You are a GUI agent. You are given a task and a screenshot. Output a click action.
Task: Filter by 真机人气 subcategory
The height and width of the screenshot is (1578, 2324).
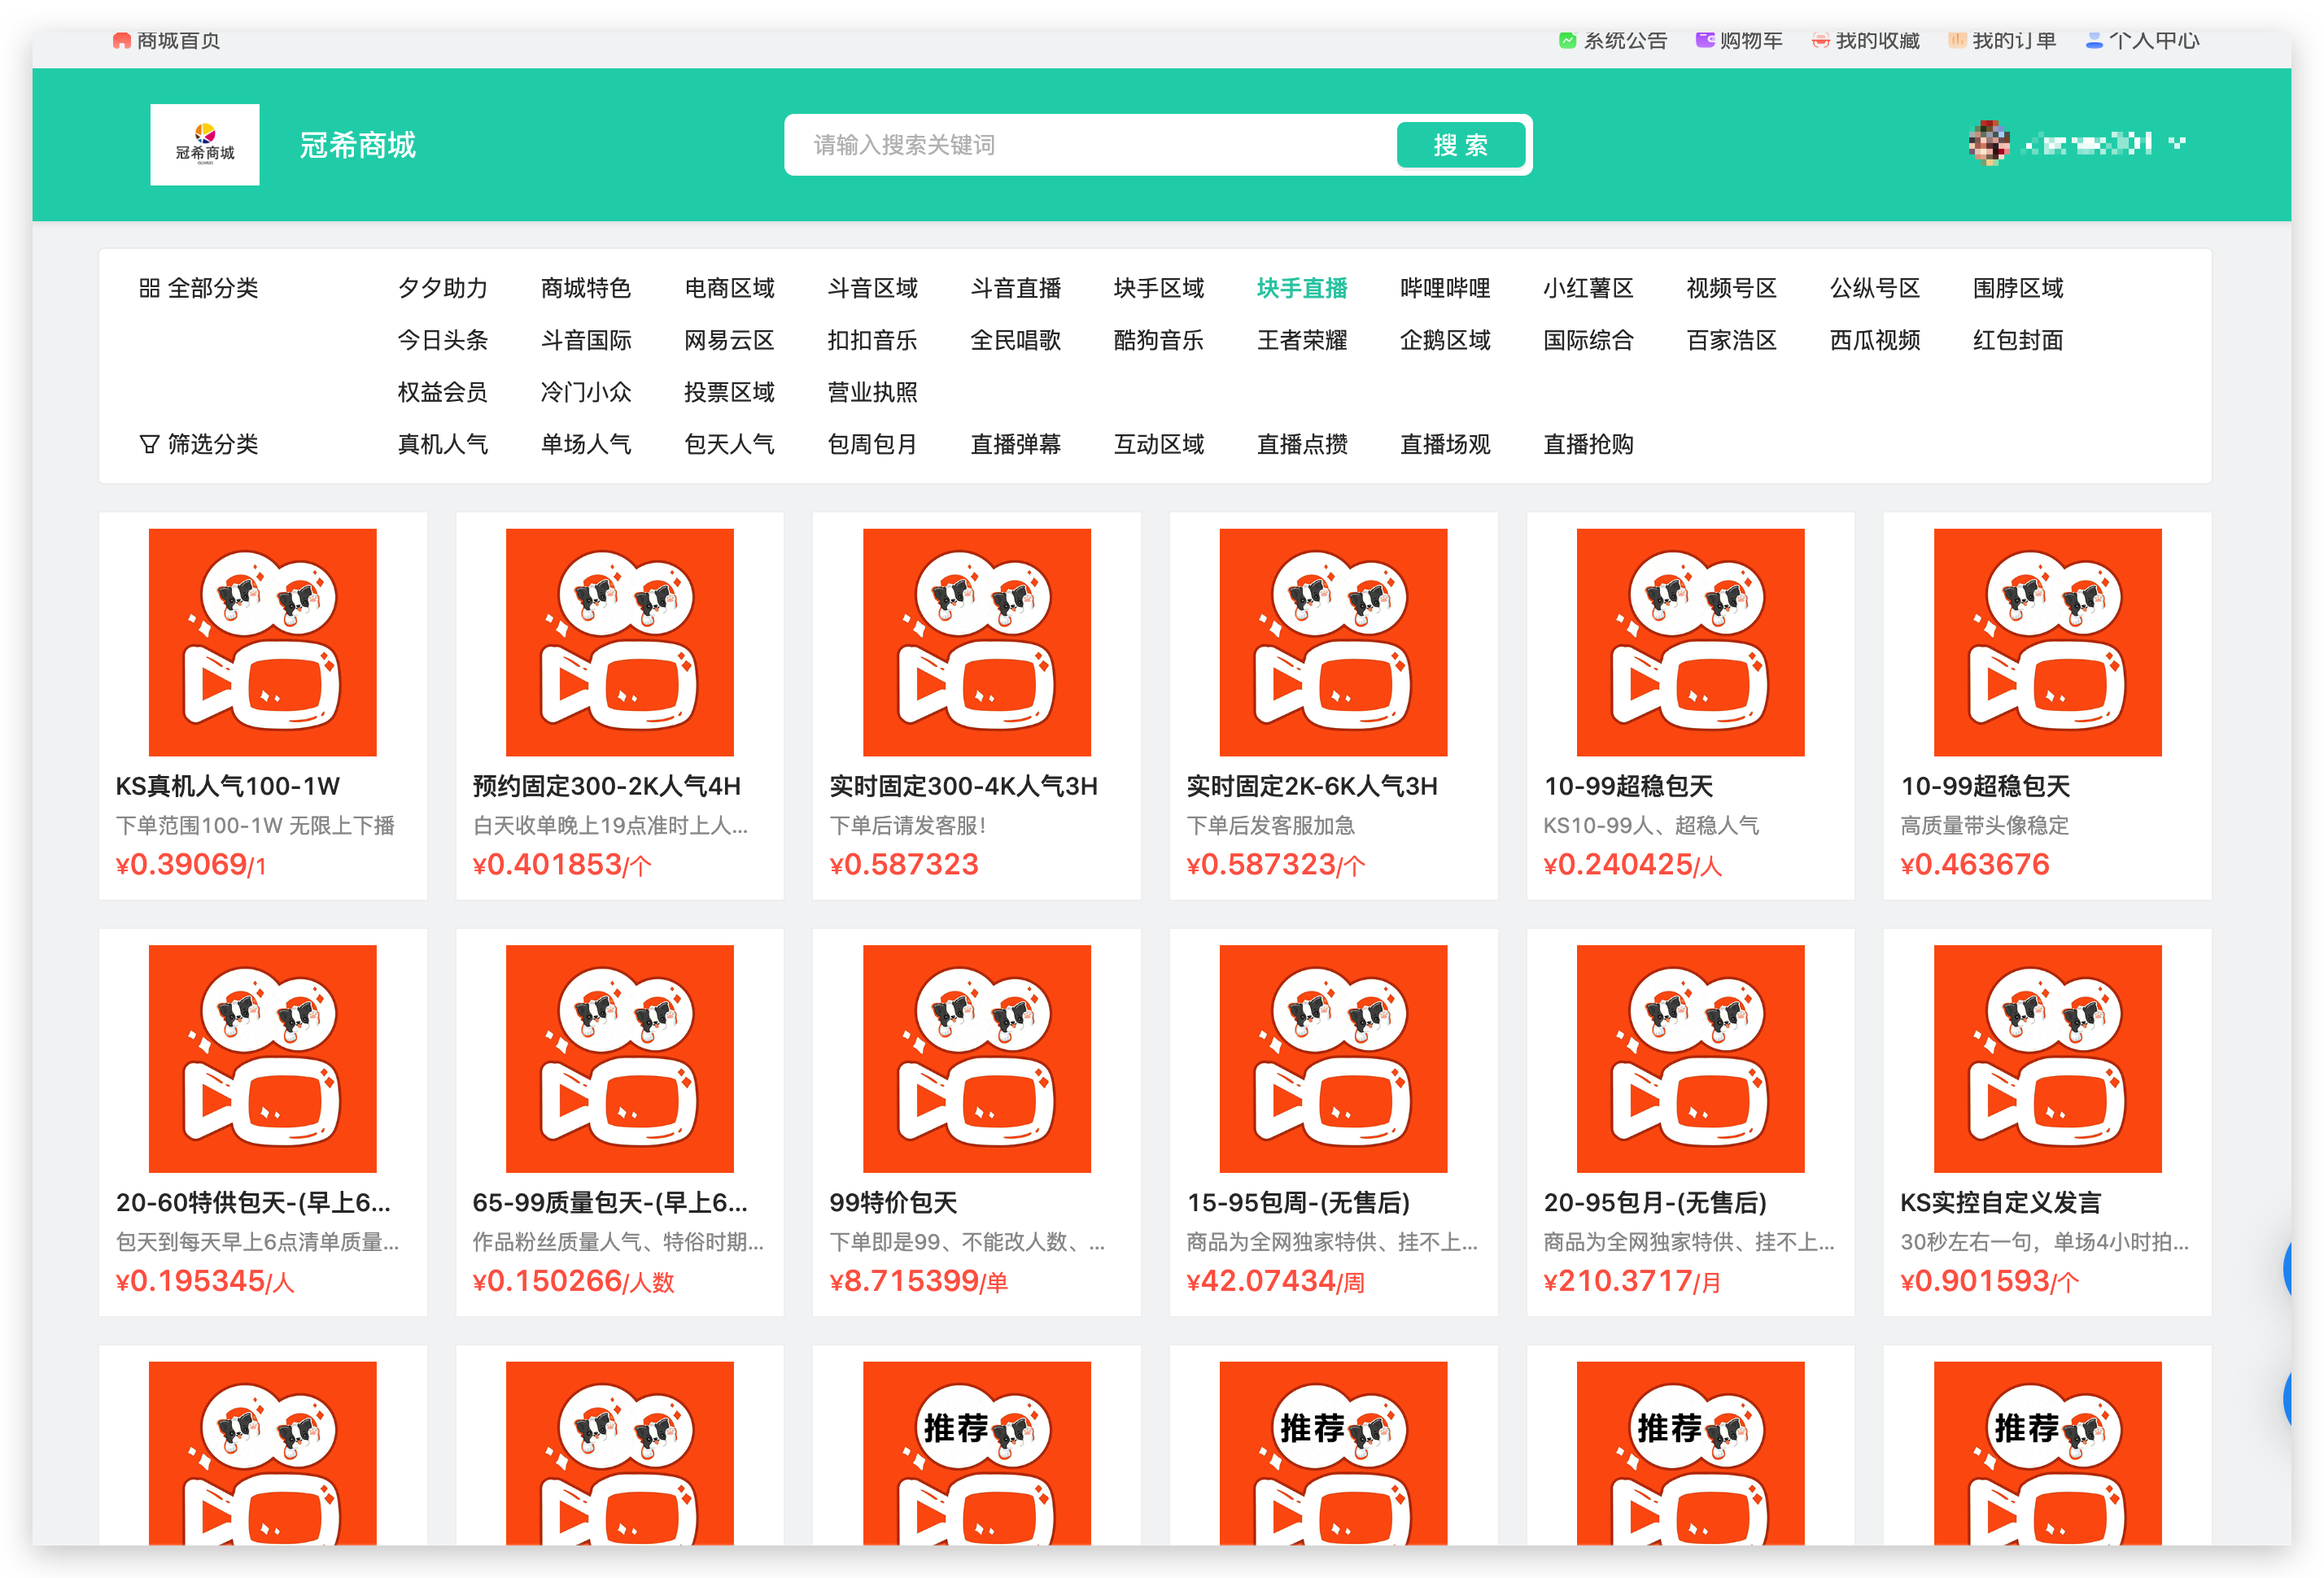pos(442,445)
